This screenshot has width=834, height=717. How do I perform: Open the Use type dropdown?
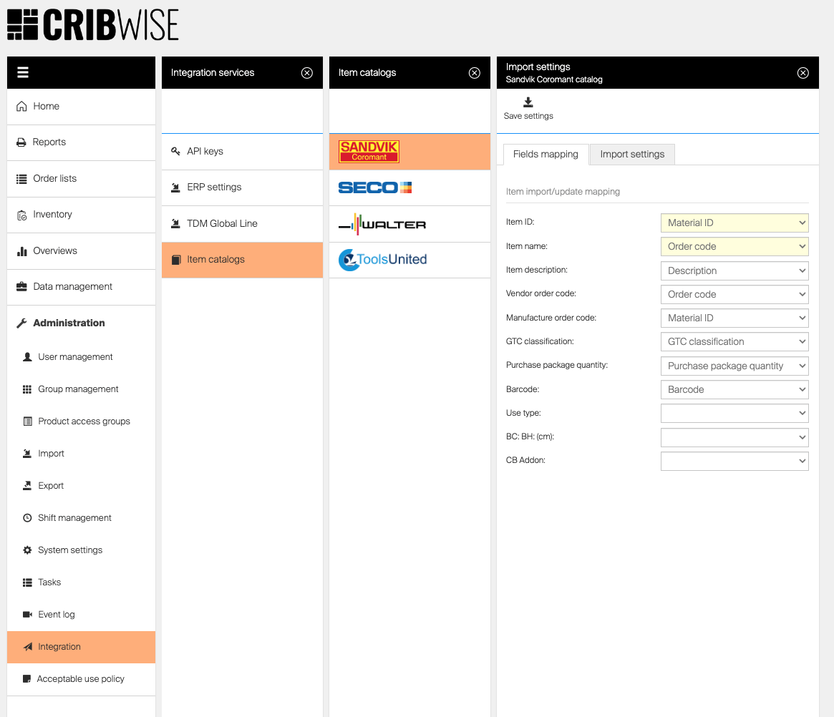[x=734, y=413]
